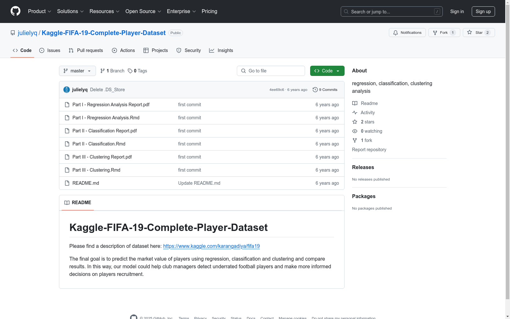510x319 pixels.
Task: Click the search icon in Go to file
Action: click(244, 71)
